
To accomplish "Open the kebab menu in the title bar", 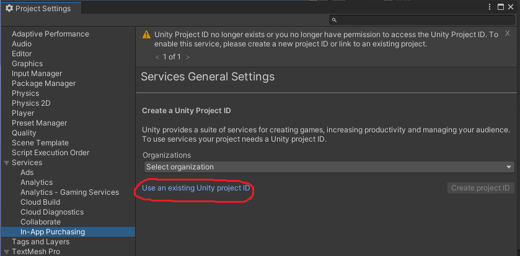I will coord(490,7).
